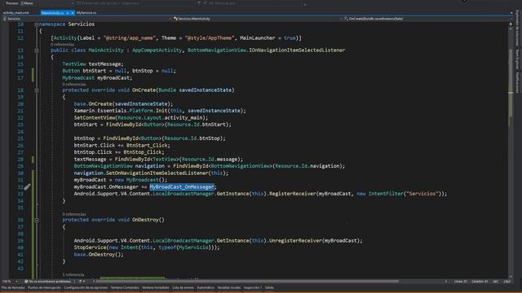The width and height of the screenshot is (522, 293).
Task: Click the scroll down arrow of the editor
Action: [511, 276]
